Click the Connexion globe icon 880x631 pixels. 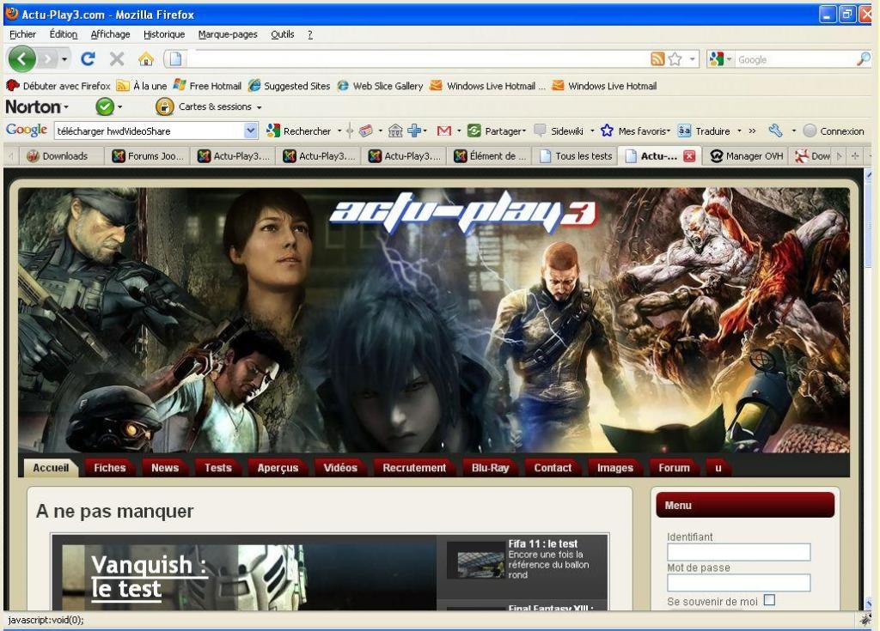pos(810,130)
